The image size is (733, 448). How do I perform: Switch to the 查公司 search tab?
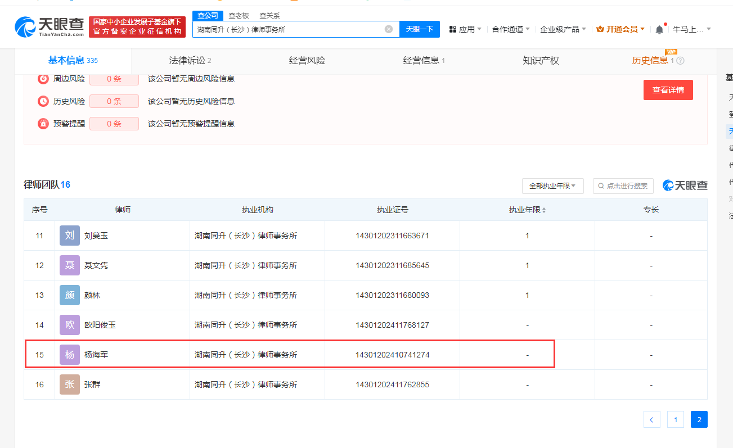click(208, 16)
